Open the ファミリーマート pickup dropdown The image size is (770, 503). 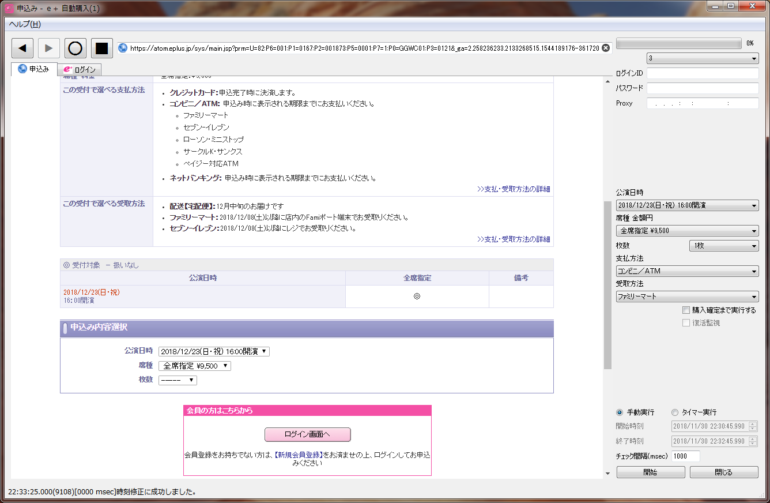(687, 296)
